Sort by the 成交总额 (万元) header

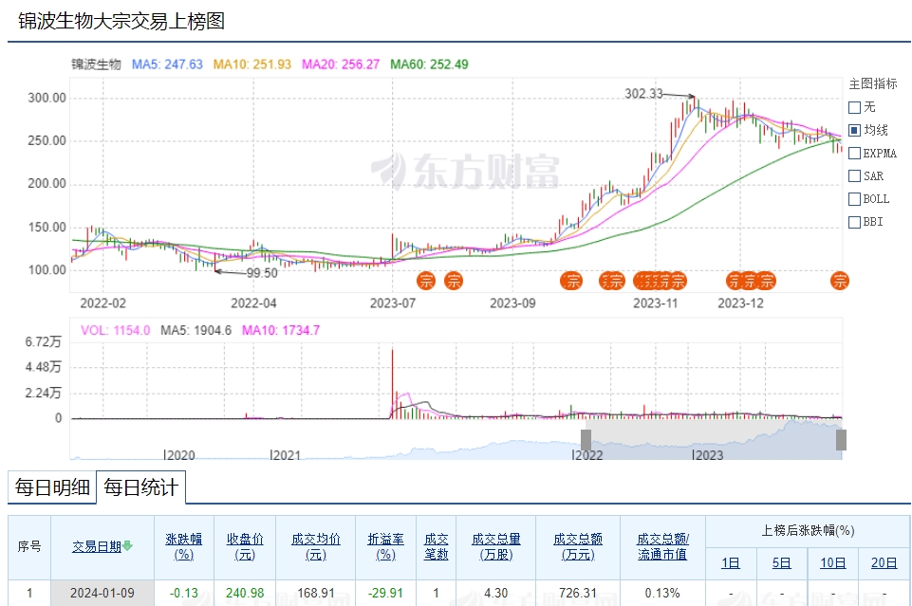coord(578,546)
